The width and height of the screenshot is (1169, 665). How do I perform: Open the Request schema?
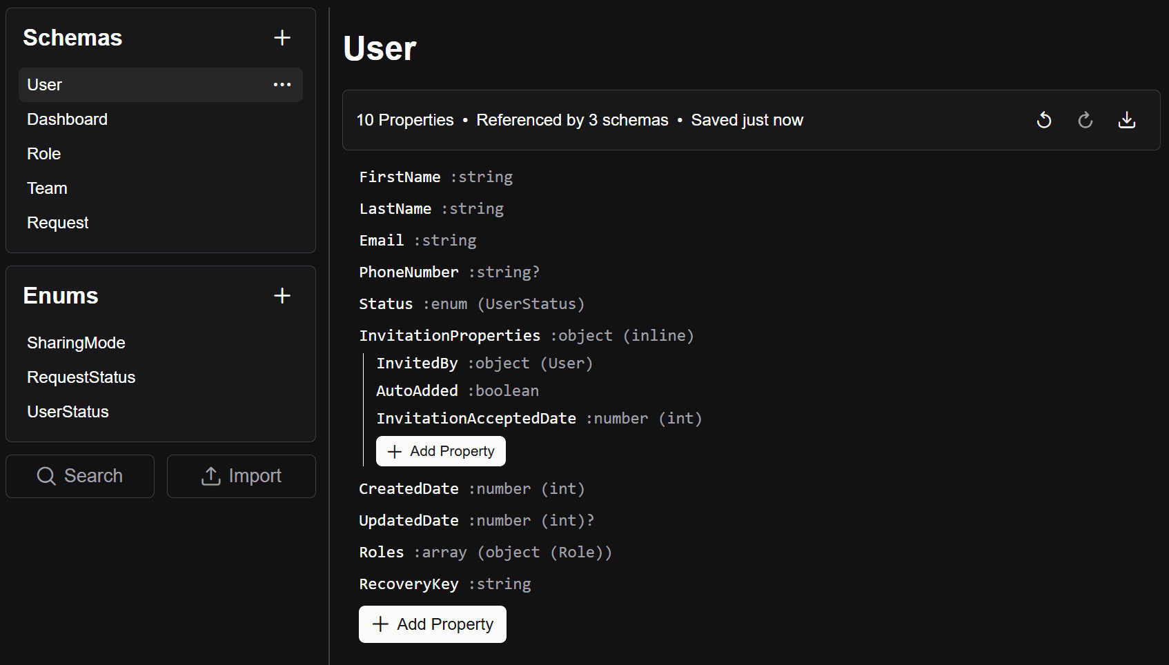161,223
